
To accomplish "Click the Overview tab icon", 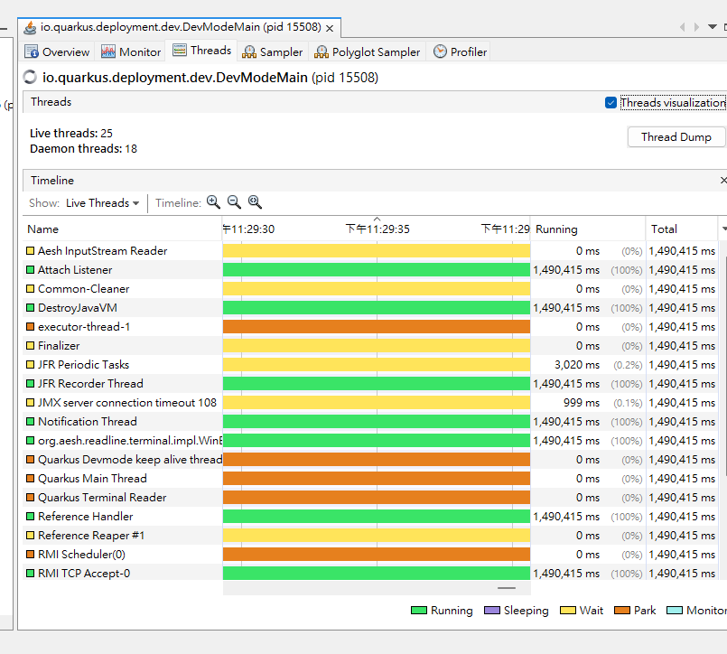I will 32,51.
